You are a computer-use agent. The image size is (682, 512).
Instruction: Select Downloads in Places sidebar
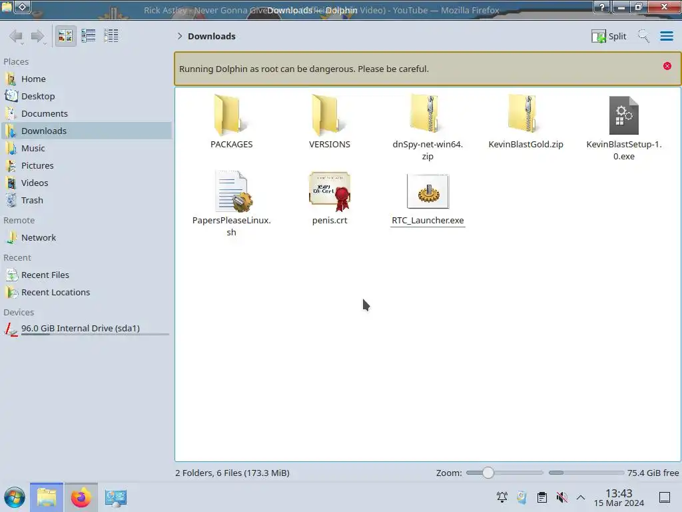point(86,131)
